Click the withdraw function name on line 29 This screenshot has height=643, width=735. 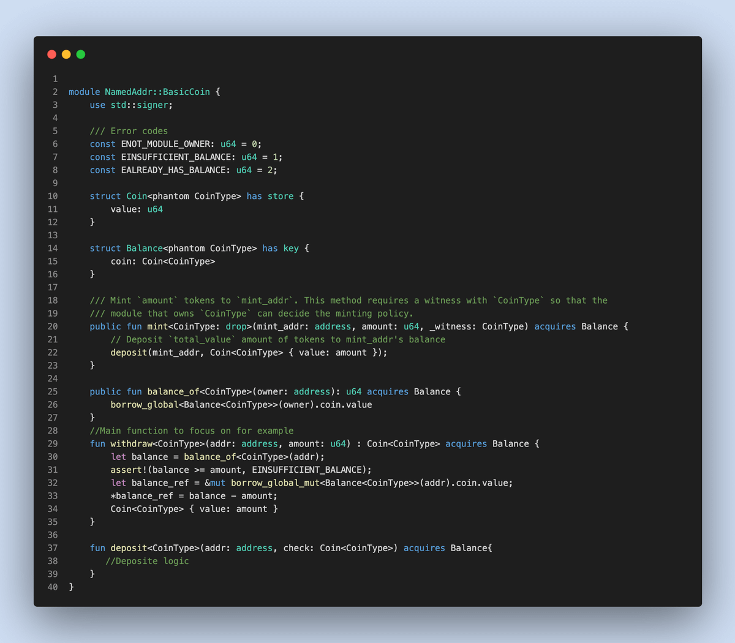click(131, 444)
